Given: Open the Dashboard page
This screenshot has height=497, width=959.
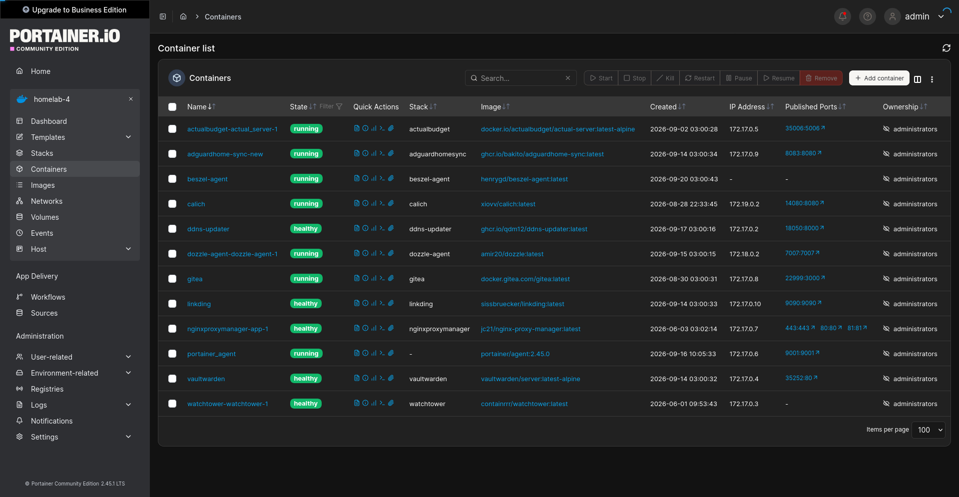Looking at the screenshot, I should [x=75, y=121].
